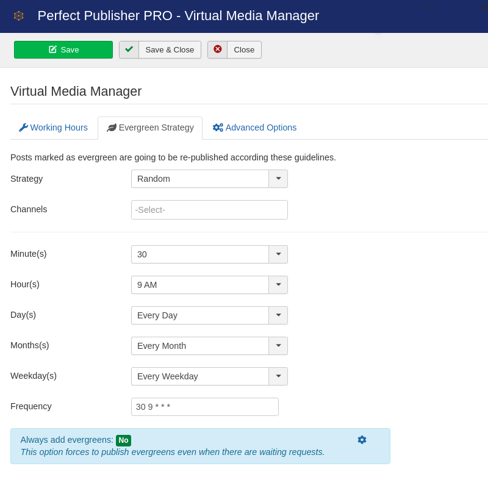Click the pencil edit icon on Save button
The image size is (488, 480).
coord(53,49)
